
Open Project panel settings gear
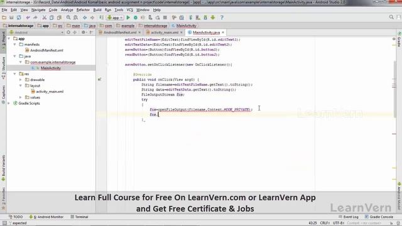point(84,33)
